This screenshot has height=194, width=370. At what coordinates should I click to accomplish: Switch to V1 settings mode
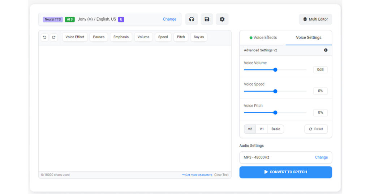point(262,129)
